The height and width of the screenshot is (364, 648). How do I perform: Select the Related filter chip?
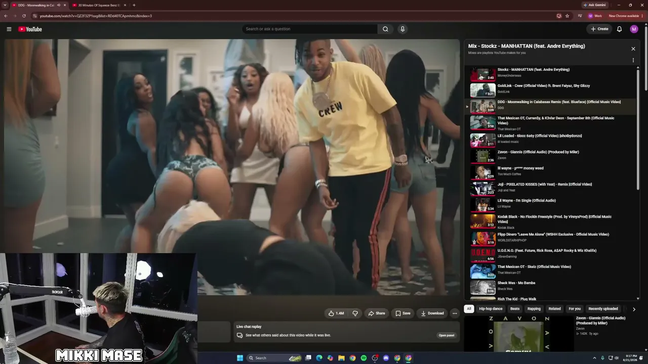point(555,309)
